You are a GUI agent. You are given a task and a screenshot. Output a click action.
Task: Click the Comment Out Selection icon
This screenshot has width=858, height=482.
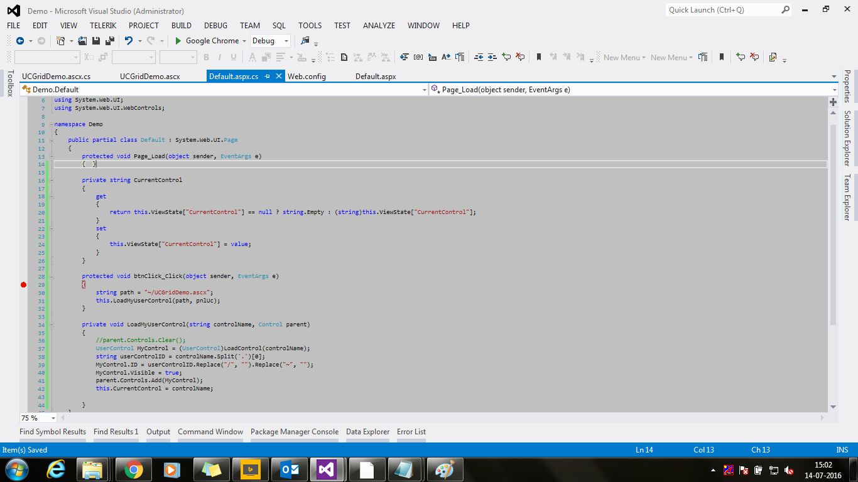point(506,57)
